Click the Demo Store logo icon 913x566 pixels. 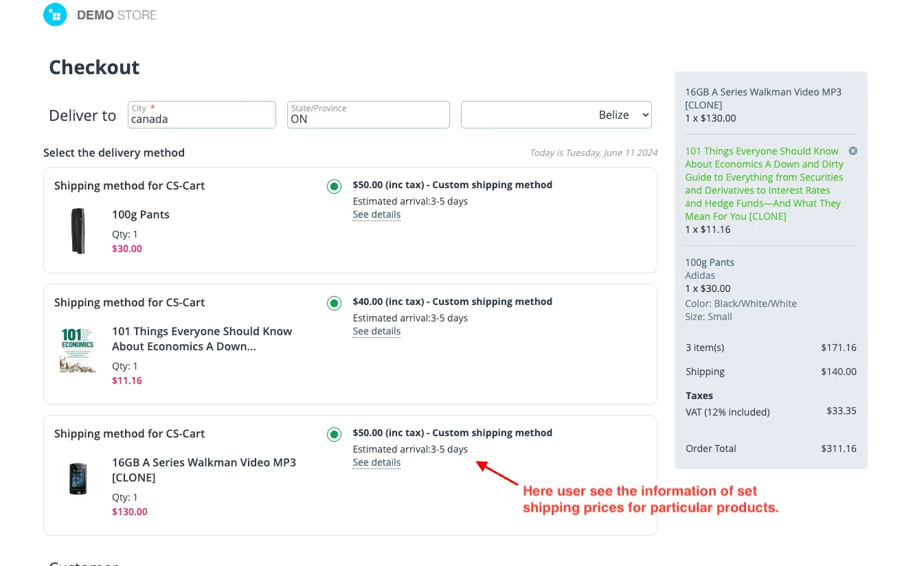pos(55,14)
